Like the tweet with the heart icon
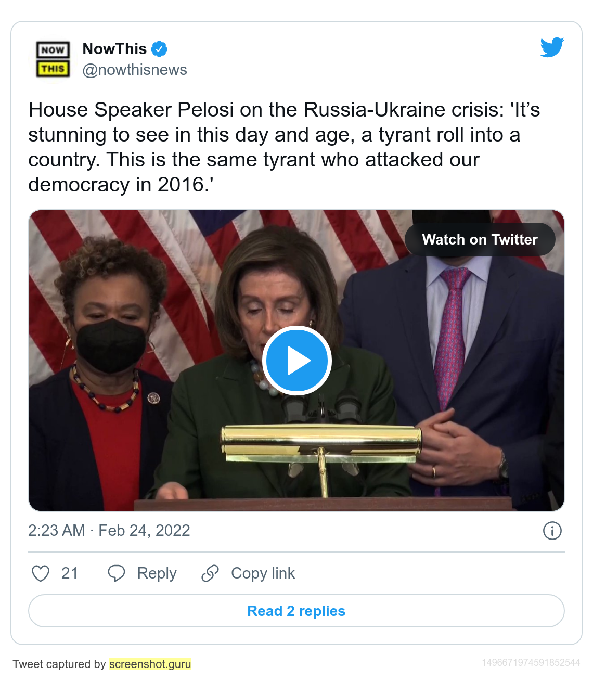Viewport: 593px width, 693px height. (41, 573)
